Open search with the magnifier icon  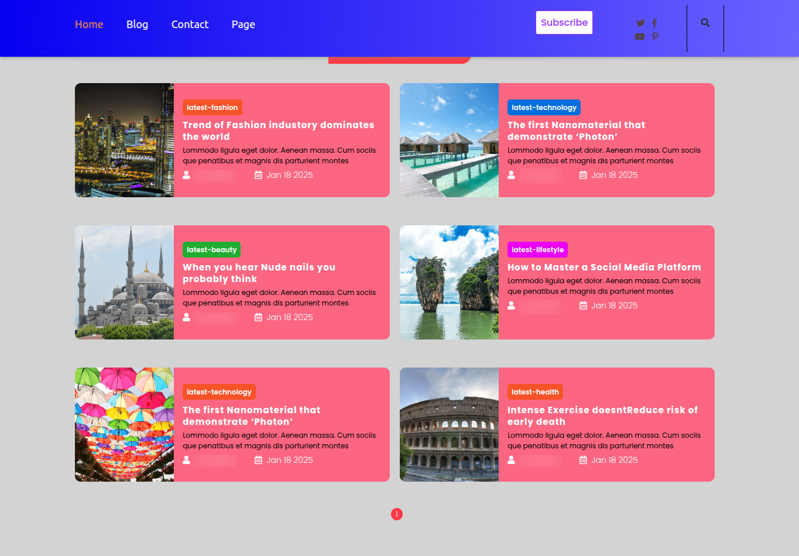(705, 23)
